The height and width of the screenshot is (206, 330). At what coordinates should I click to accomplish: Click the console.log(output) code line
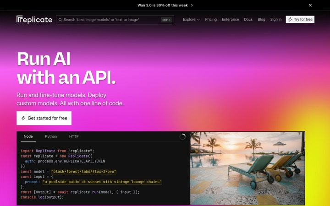pos(42,197)
